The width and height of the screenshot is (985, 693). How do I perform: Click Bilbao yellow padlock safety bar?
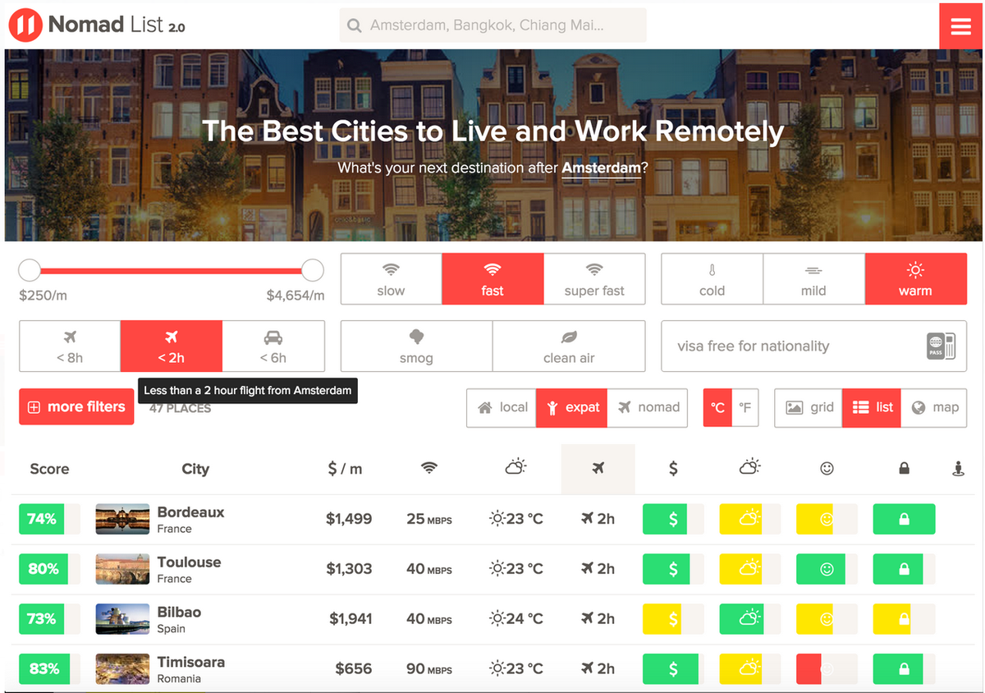click(x=904, y=619)
